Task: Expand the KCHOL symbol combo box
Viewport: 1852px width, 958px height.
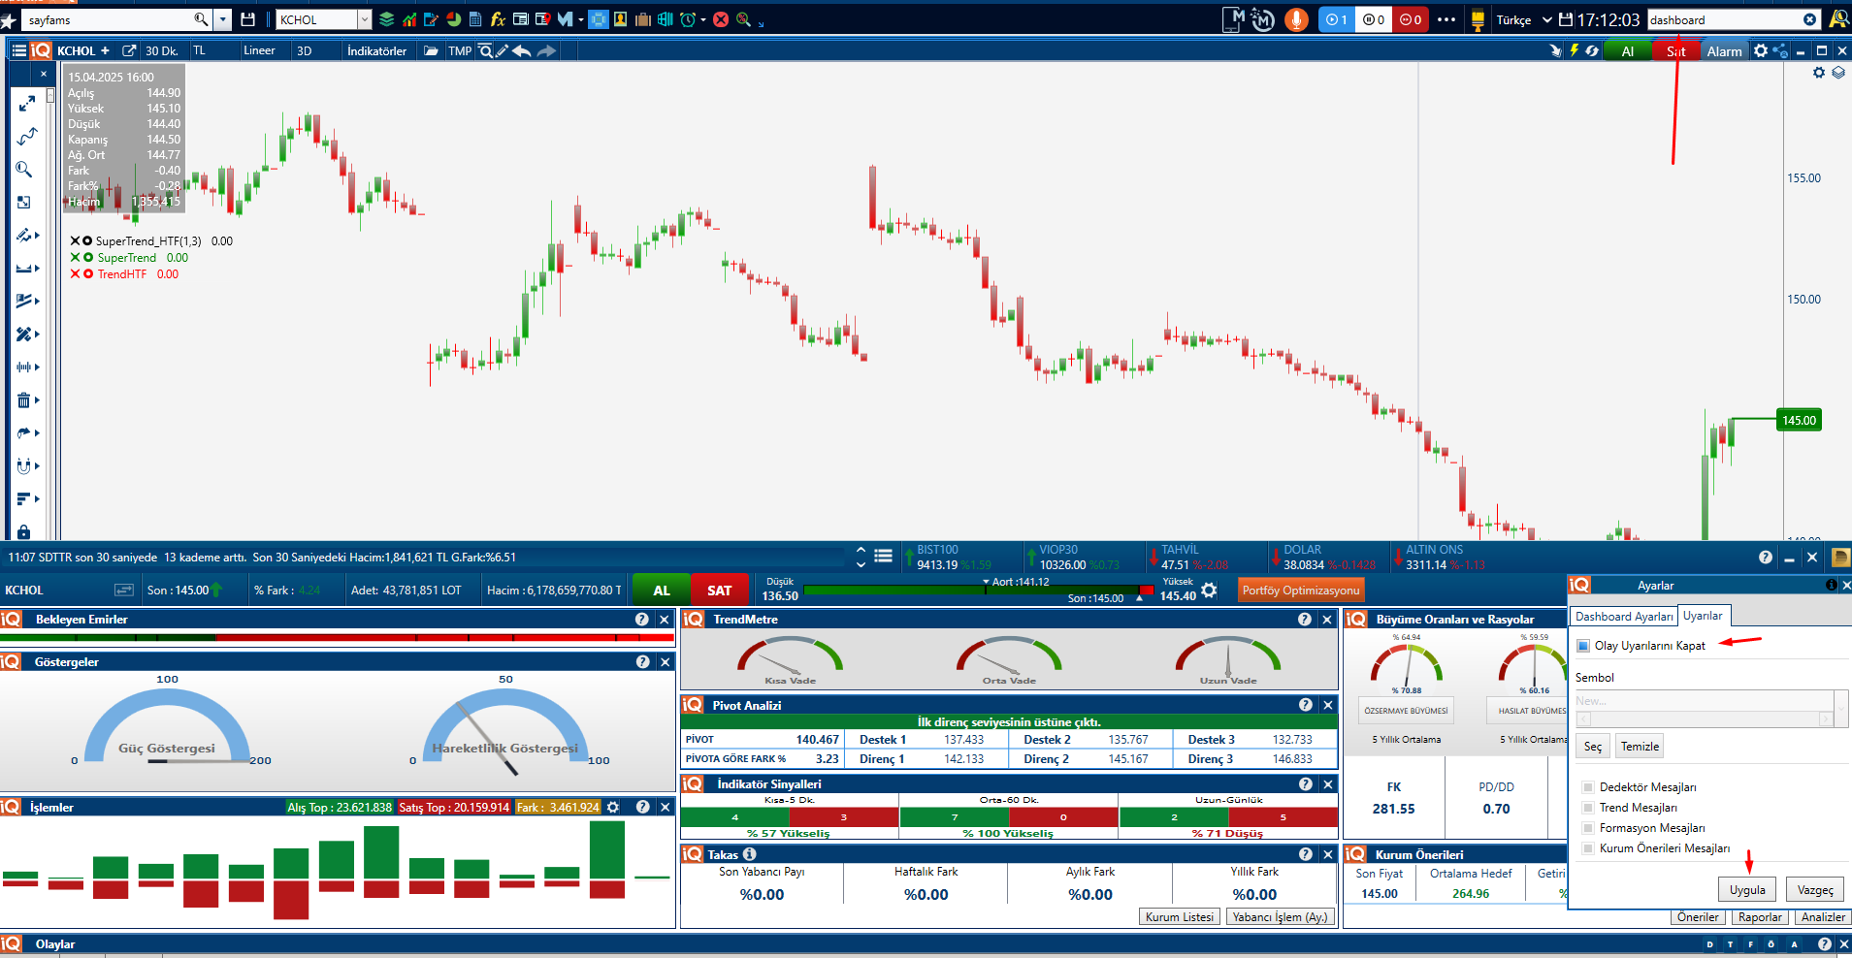Action: (x=365, y=19)
